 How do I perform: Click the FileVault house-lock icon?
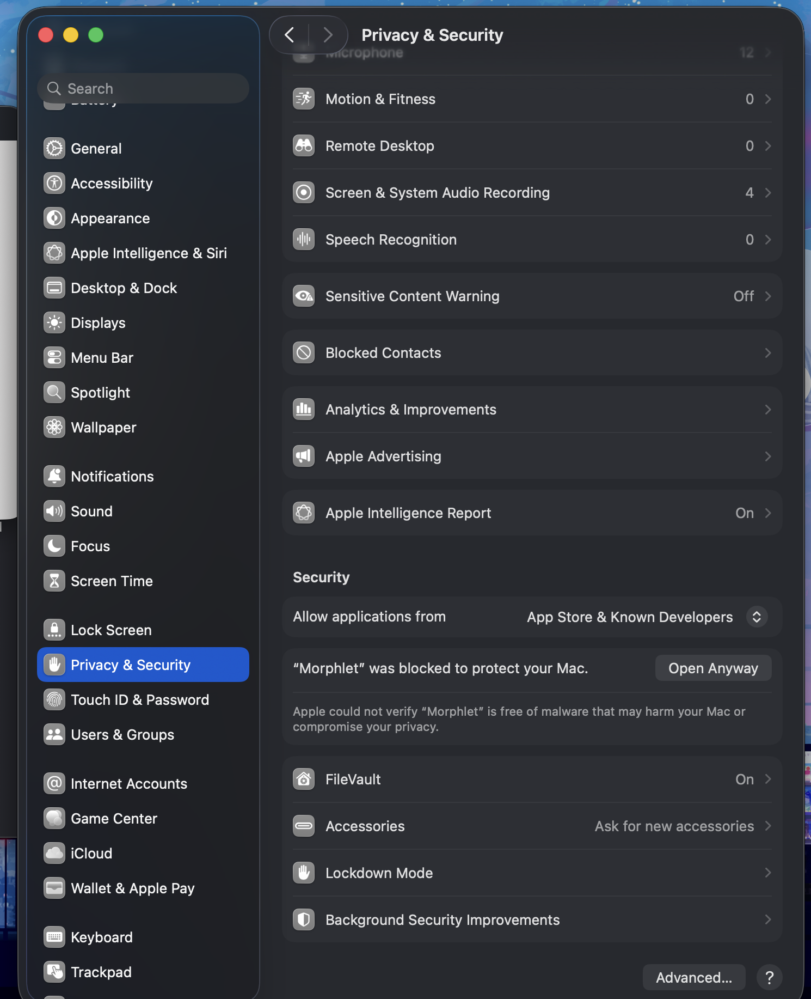point(304,779)
